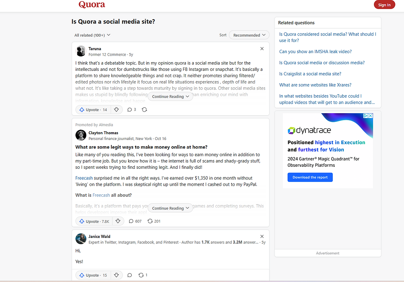
Task: Open 'Is Quora considered social media?' related question
Action: [x=327, y=37]
